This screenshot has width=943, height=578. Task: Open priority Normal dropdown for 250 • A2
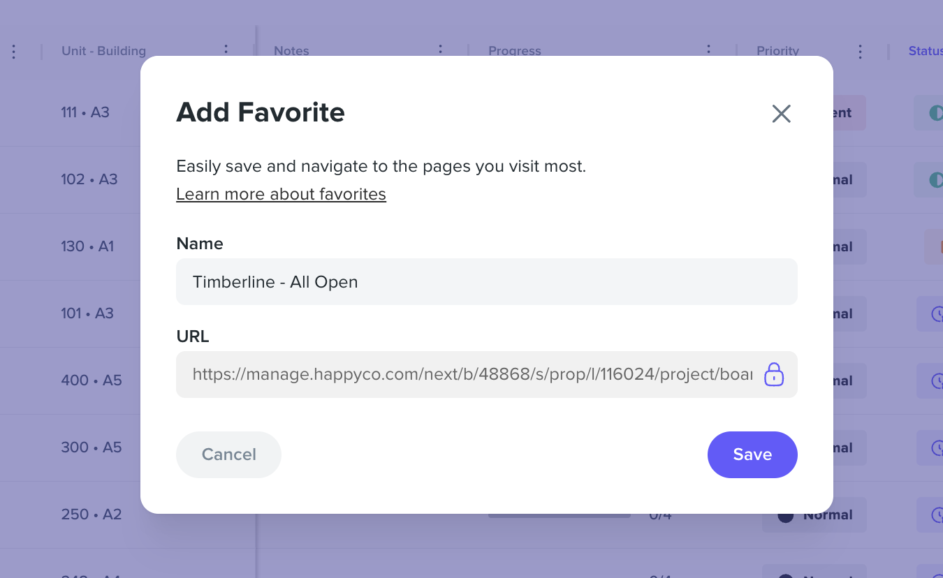click(x=814, y=515)
